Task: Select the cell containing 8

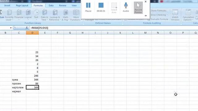Action: pos(32,68)
